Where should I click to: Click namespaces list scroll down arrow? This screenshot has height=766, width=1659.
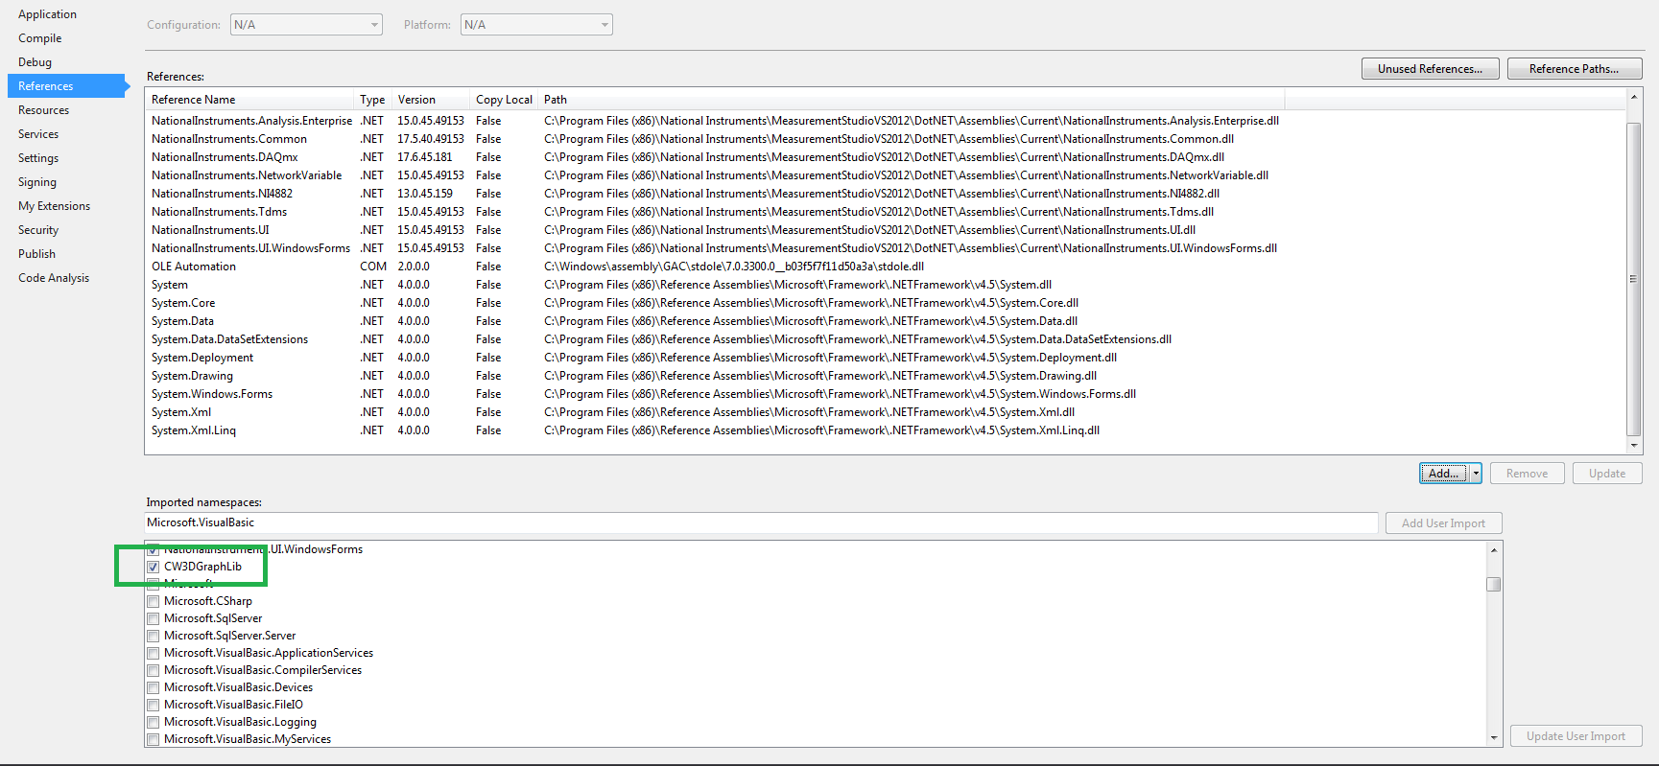tap(1493, 738)
